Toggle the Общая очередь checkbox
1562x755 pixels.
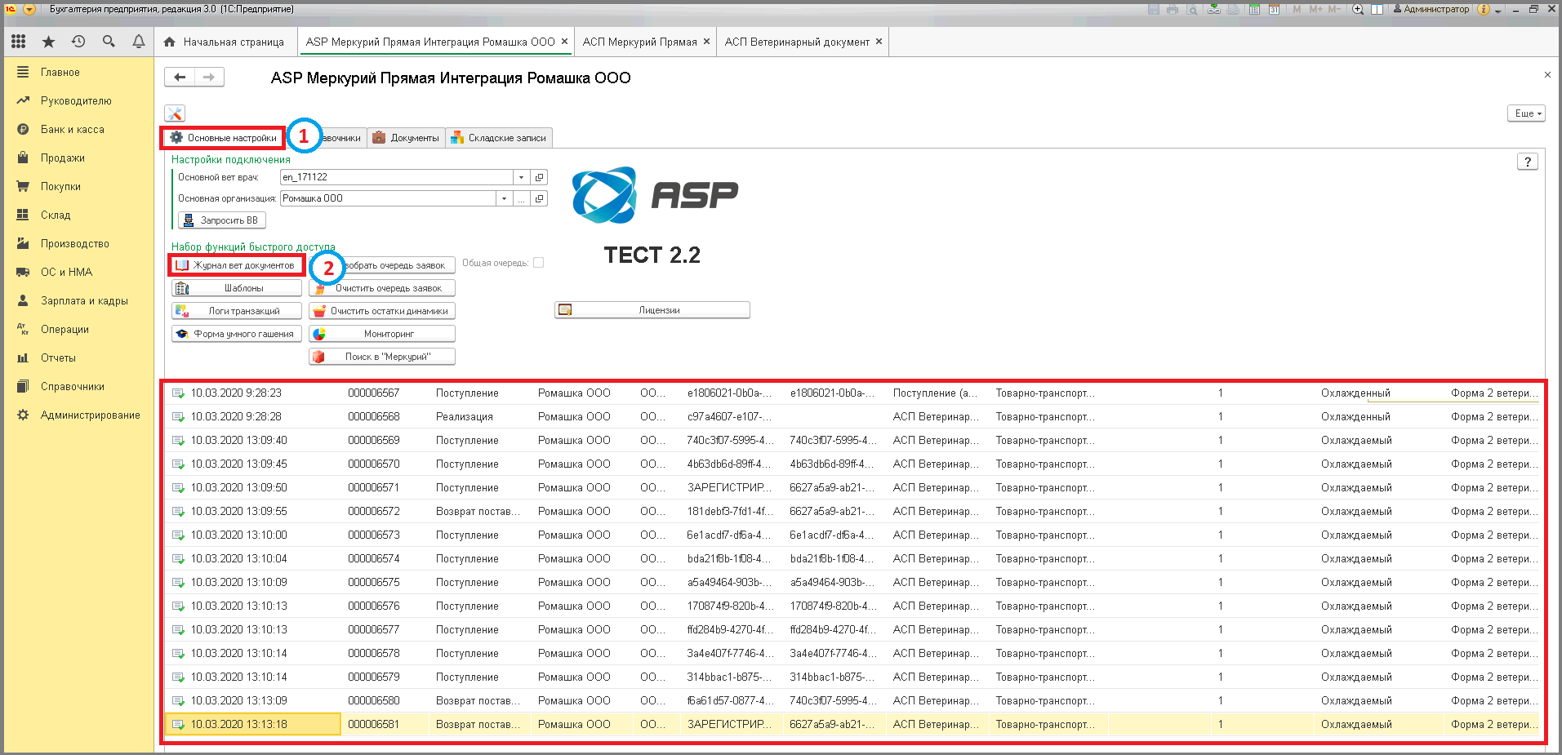tap(538, 263)
